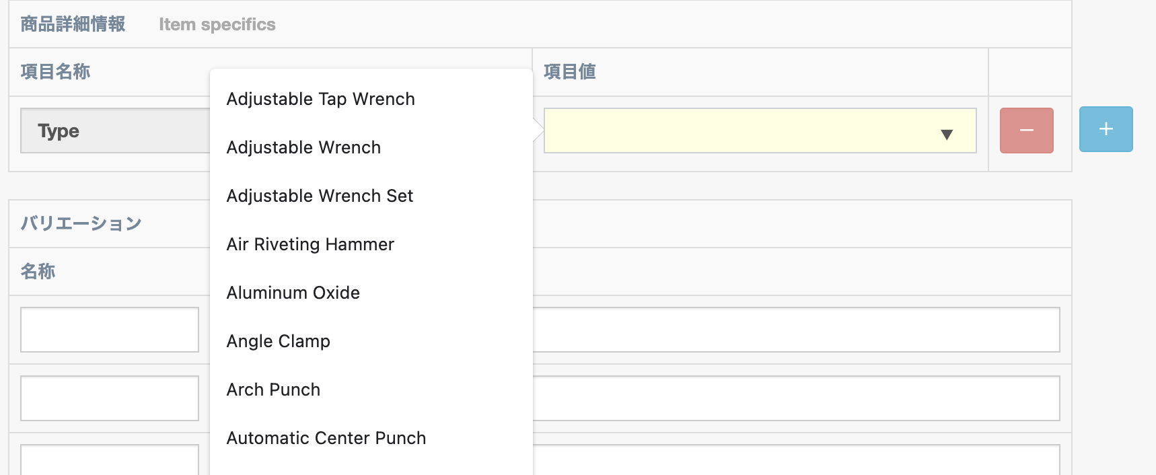Select 'Adjustable Tap Wrench' from the list

click(320, 99)
